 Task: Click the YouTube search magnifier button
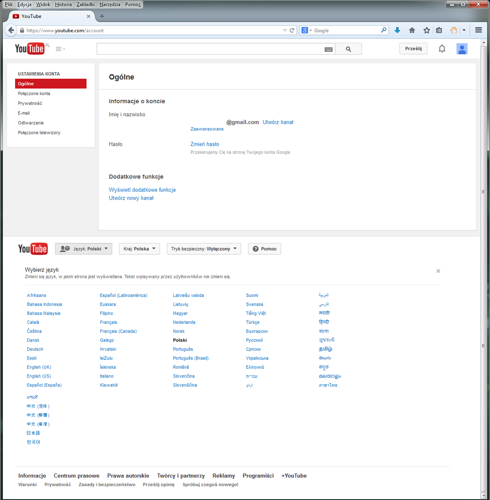[348, 49]
